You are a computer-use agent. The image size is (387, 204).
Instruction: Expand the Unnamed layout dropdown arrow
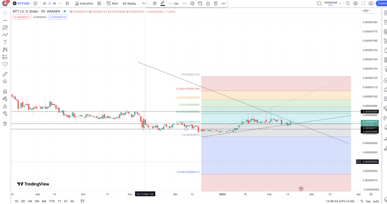click(340, 3)
